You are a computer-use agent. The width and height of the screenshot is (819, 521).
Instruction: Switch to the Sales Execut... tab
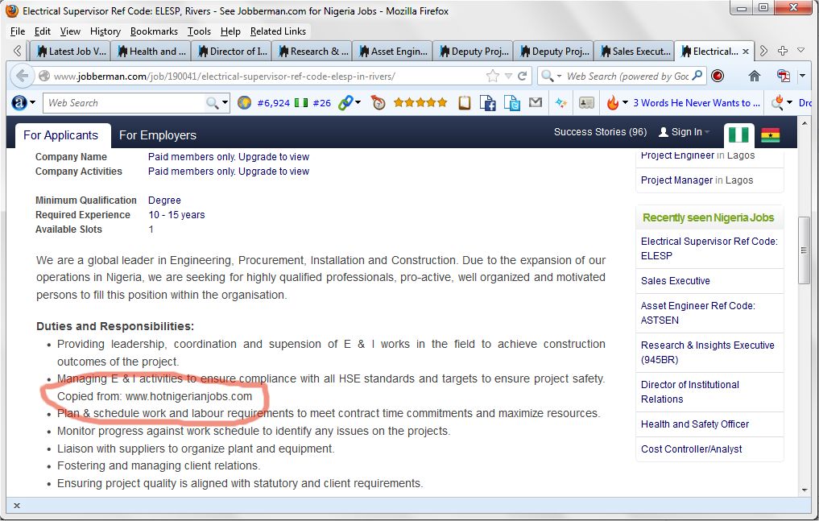coord(634,52)
